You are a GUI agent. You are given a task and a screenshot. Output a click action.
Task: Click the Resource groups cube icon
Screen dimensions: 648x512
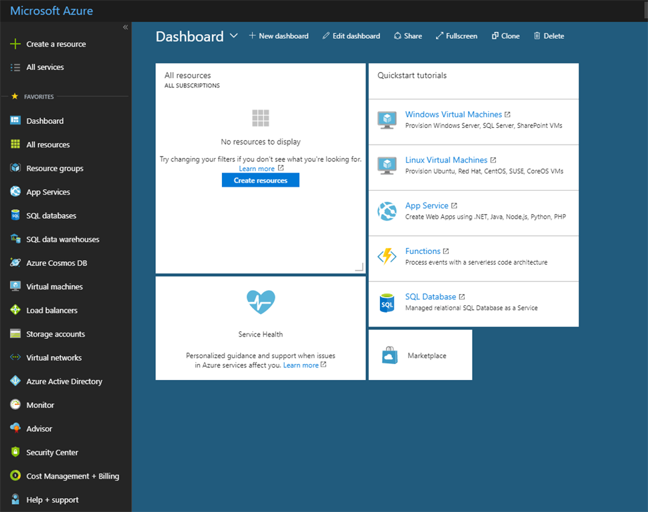point(15,168)
